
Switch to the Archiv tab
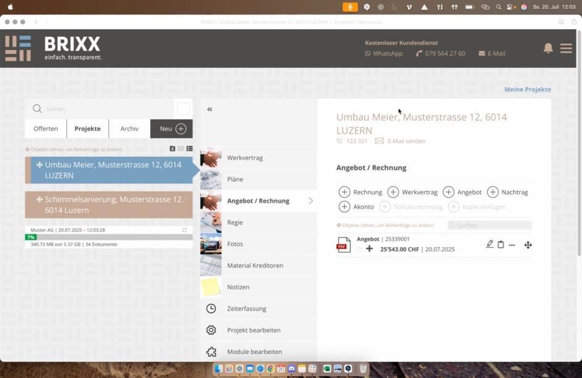point(130,129)
